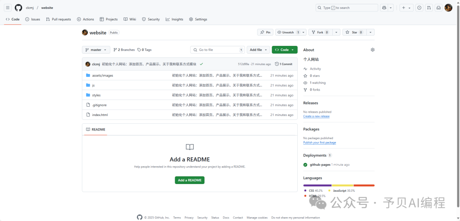Open 0 Tags link
This screenshot has width=460, height=221.
[x=144, y=50]
